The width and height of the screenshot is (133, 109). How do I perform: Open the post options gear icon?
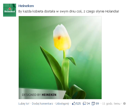(124, 104)
